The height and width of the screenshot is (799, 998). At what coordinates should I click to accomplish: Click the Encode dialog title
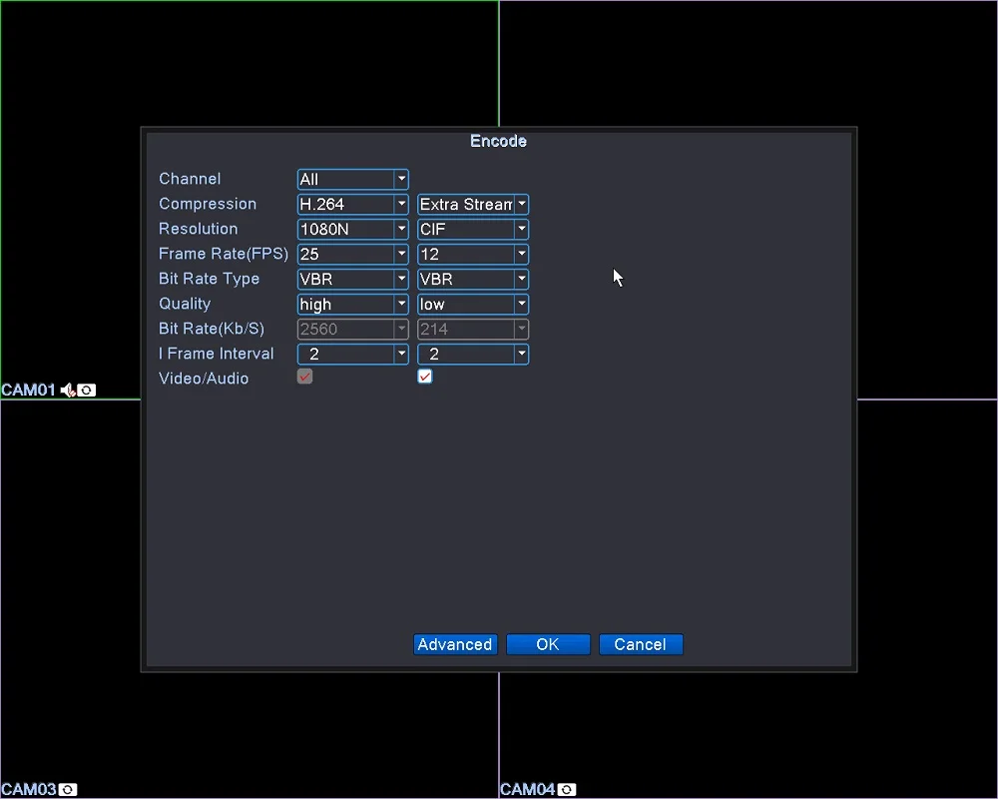(498, 141)
